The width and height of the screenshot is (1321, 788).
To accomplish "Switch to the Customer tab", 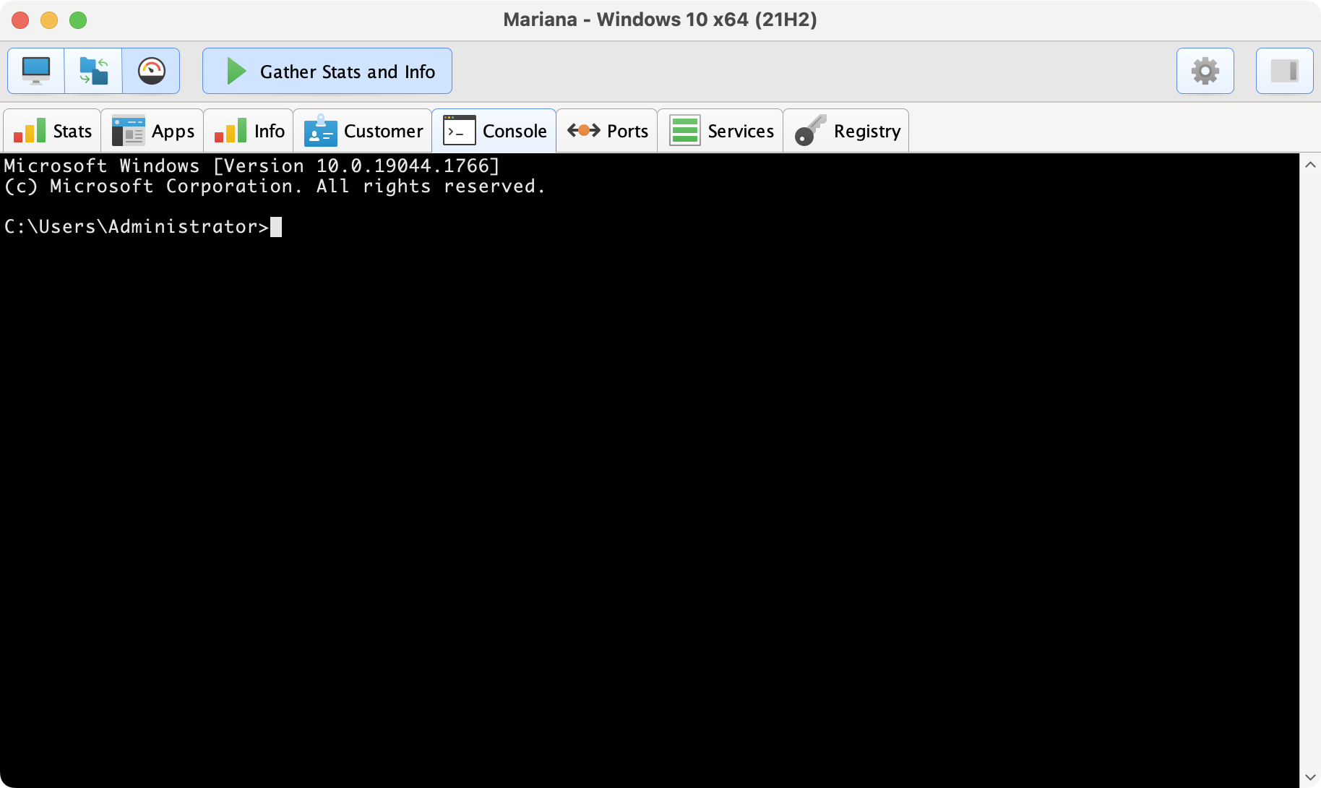I will pos(363,131).
